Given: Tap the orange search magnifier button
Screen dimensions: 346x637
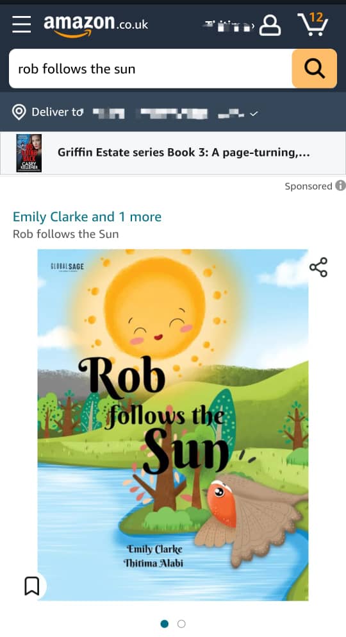Looking at the screenshot, I should pos(314,69).
